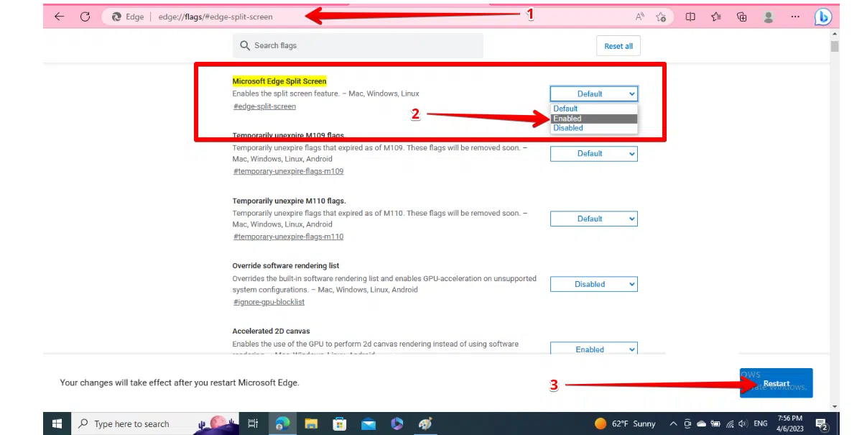Image resolution: width=862 pixels, height=435 pixels.
Task: Click the Read aloud icon in address bar
Action: point(640,17)
